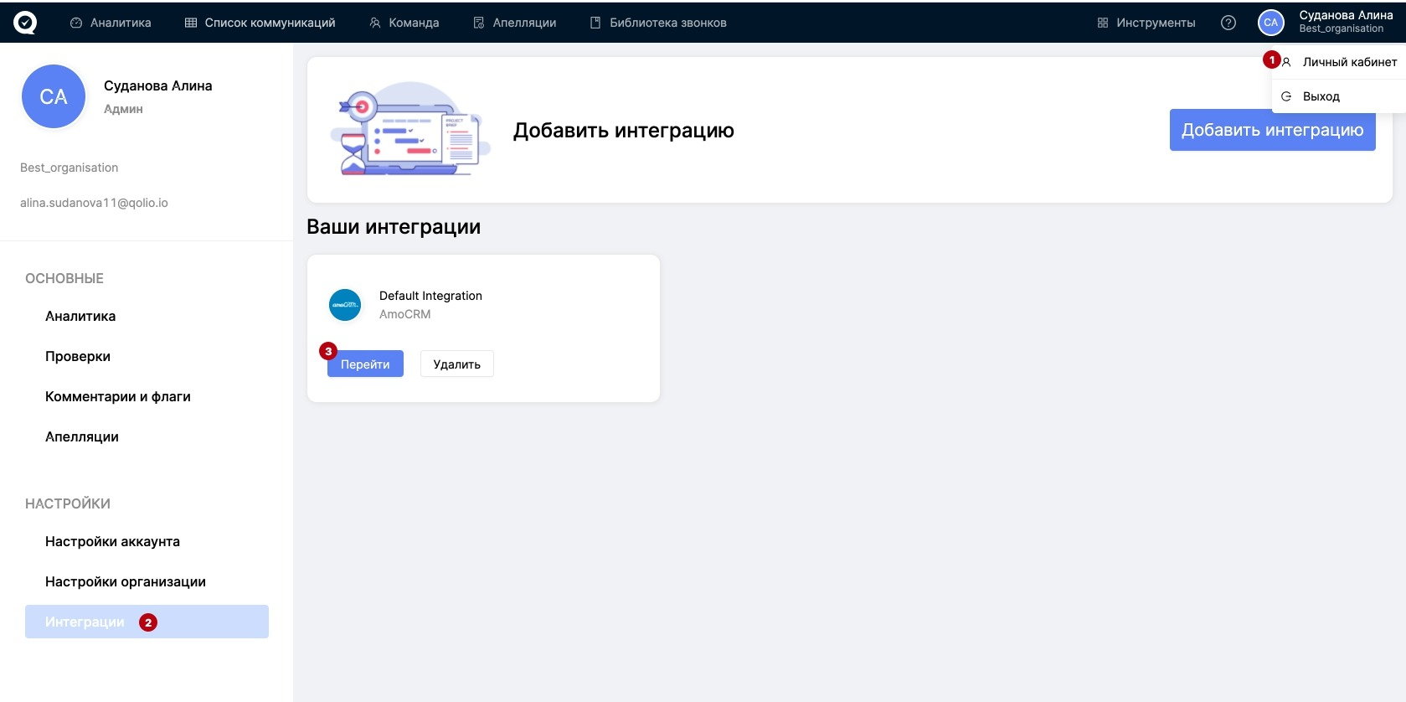Choose Выход to log out

click(x=1321, y=96)
